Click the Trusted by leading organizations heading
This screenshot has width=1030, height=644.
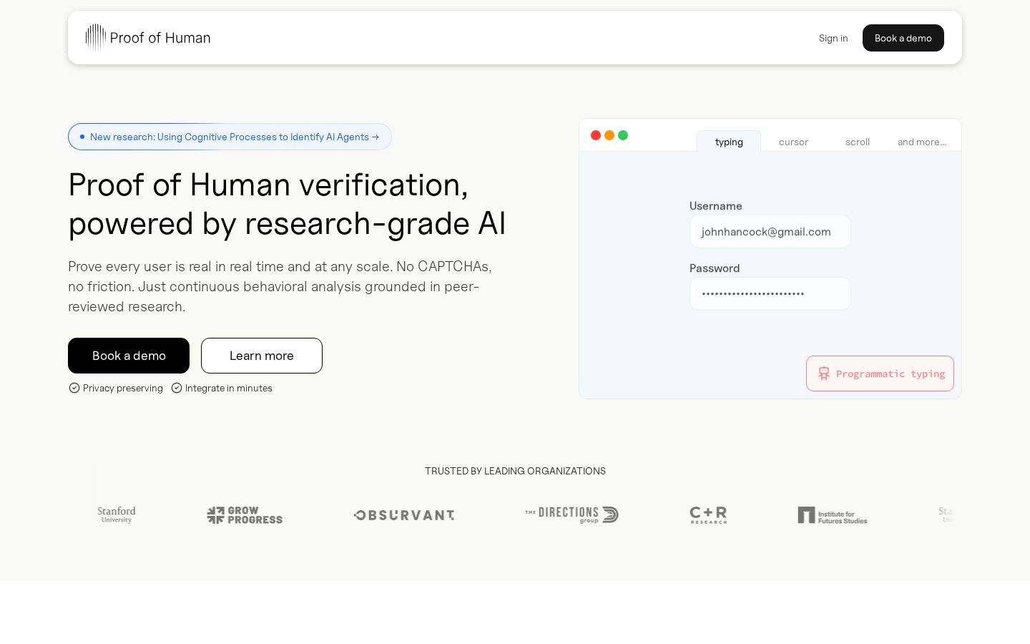pos(515,471)
